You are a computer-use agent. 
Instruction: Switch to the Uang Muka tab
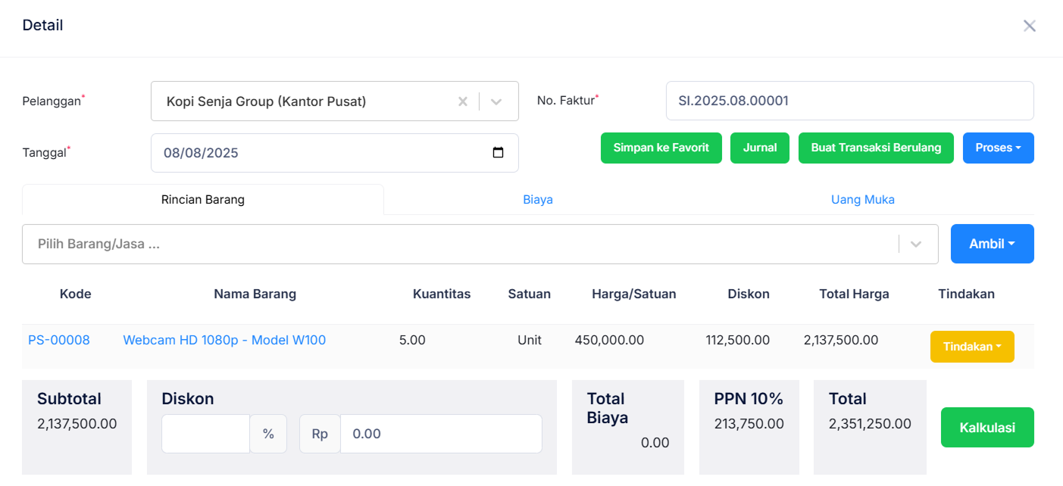[x=862, y=199]
